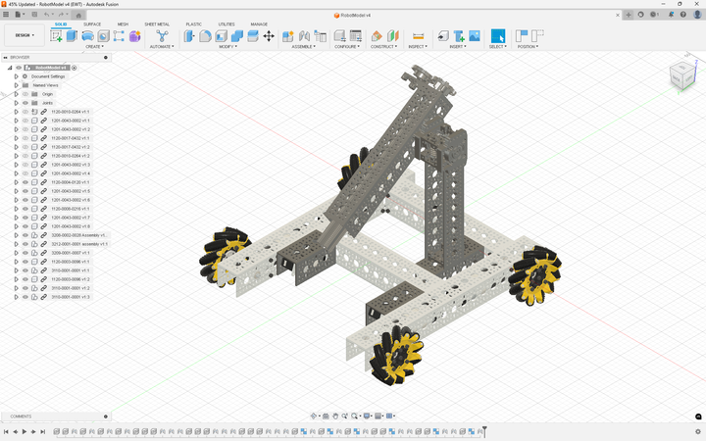Click the Select arrow tool

click(497, 36)
